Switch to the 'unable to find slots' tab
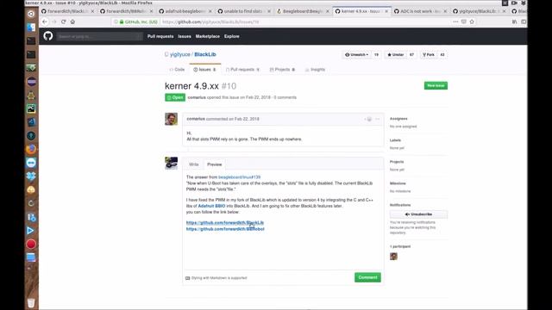Screen dimensions: 552x310 point(243,11)
